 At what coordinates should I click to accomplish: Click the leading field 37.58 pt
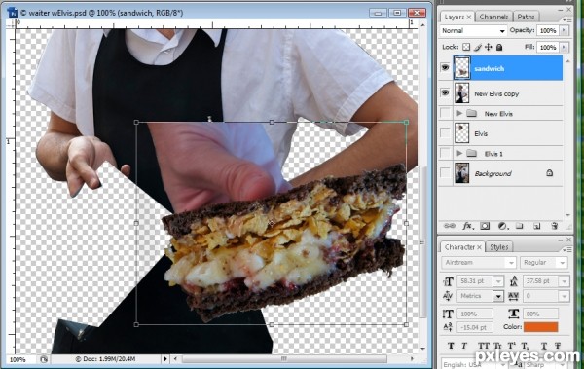pos(541,281)
